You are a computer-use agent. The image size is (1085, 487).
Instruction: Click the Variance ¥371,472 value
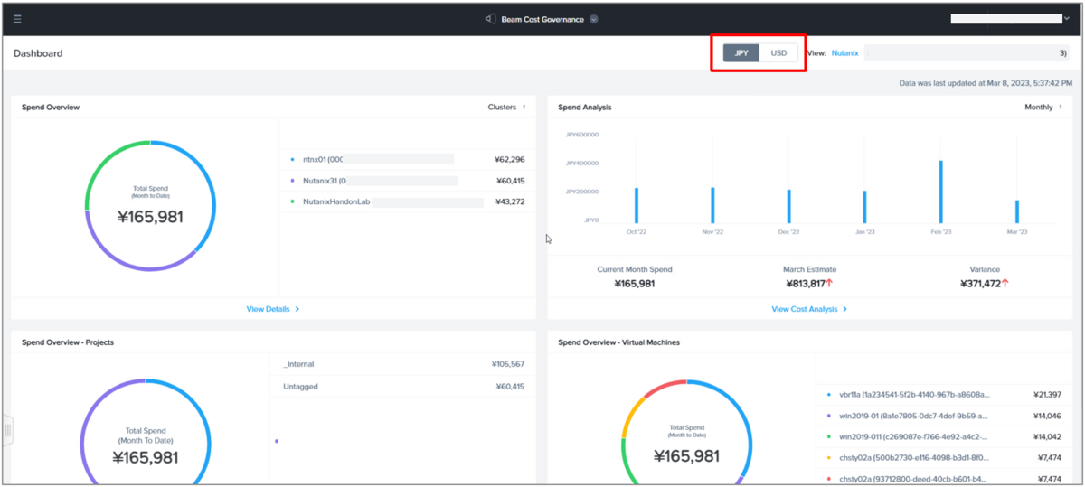(x=980, y=284)
